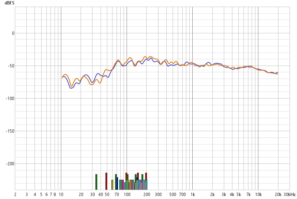Viewport: 297px width, 199px height.
Task: Click the 10k frequency axis label
Action: click(x=258, y=194)
